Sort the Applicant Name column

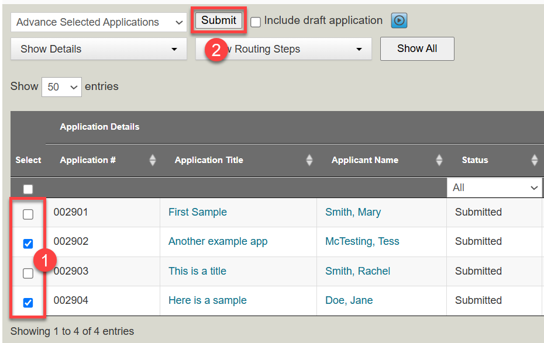pos(439,160)
